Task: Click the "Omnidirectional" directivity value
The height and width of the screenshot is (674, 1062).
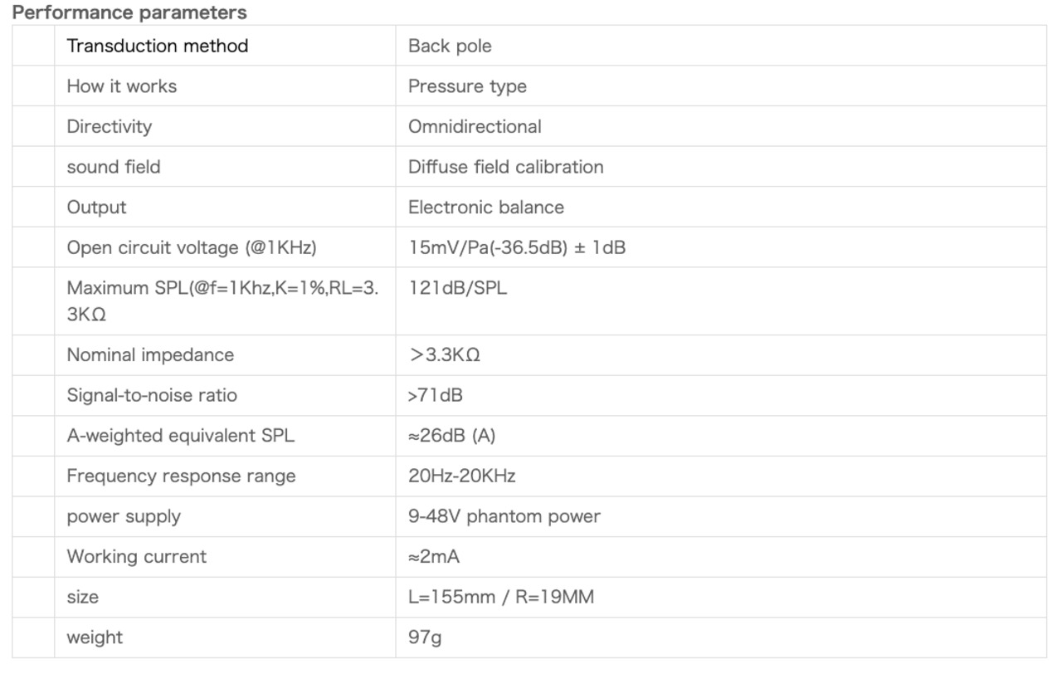Action: [475, 126]
